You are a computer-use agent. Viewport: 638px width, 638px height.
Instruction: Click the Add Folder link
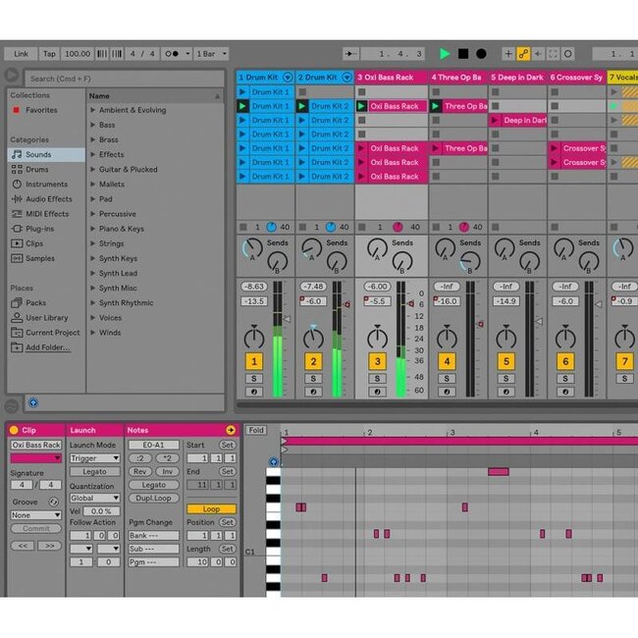click(x=48, y=347)
